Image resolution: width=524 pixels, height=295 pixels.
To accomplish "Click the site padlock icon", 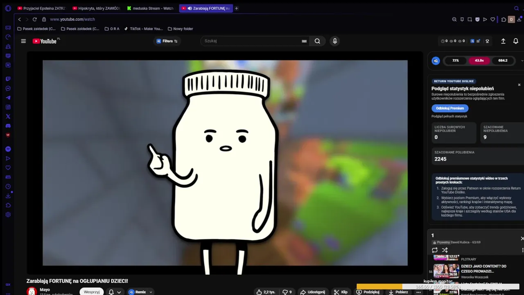I will click(x=44, y=19).
